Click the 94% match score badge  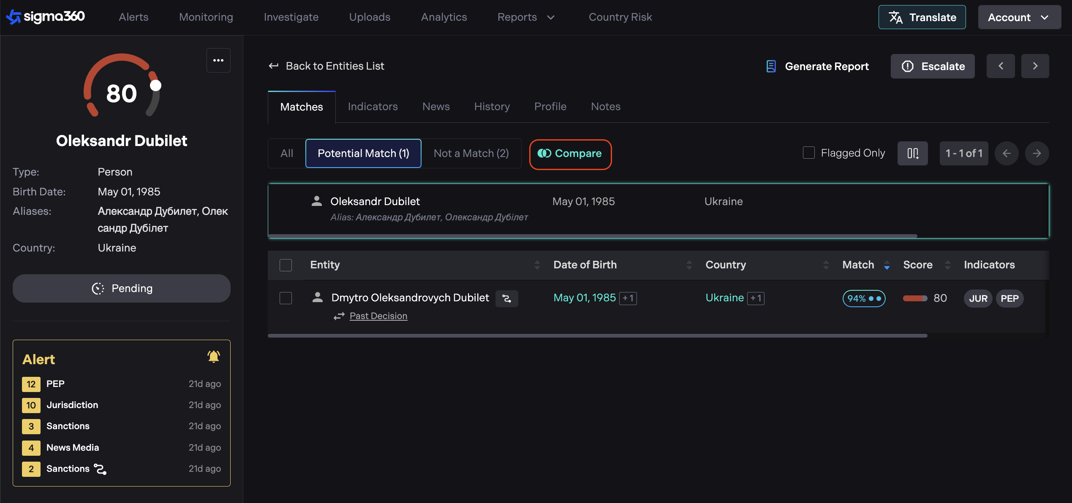pos(864,298)
